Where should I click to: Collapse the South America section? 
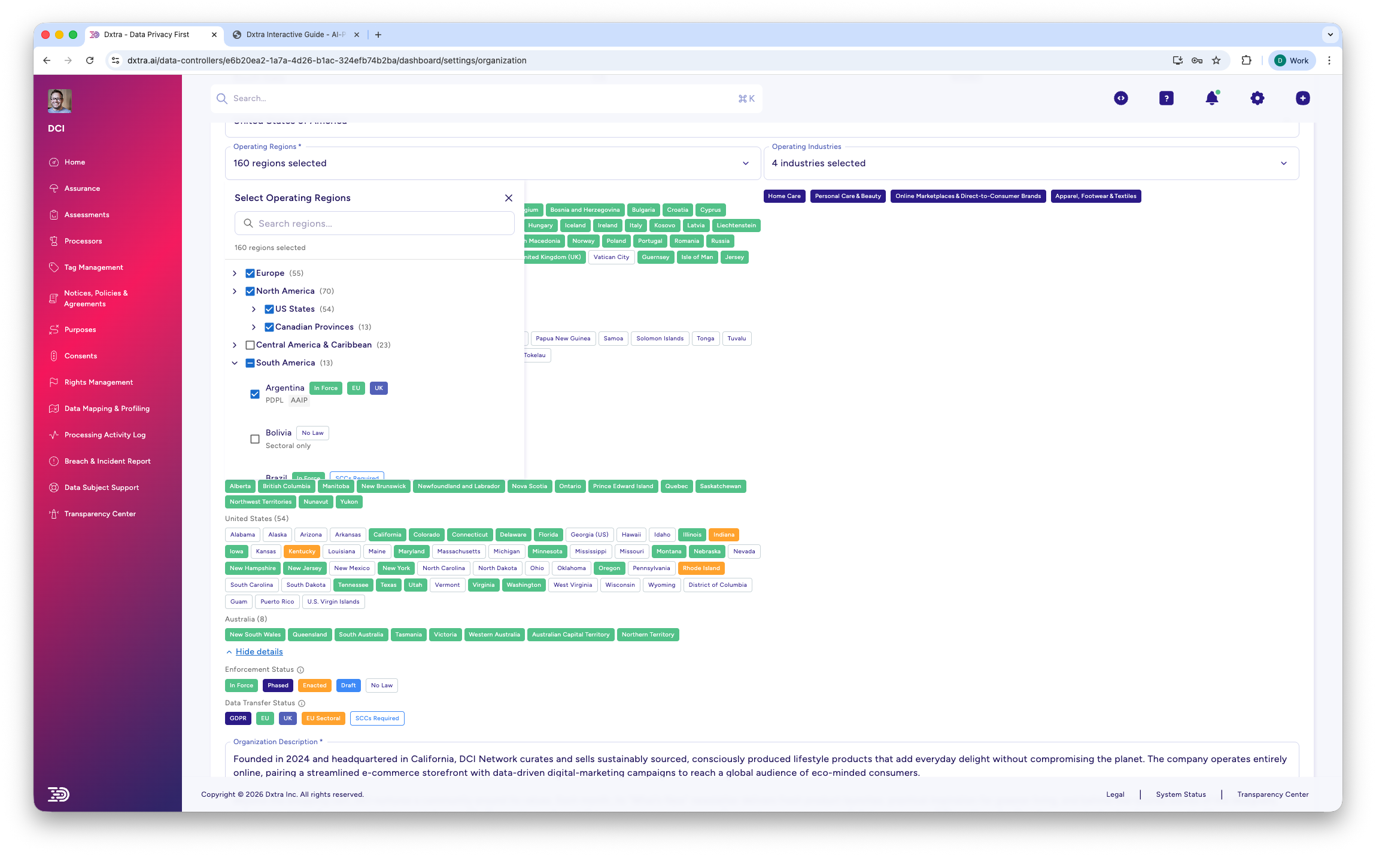click(x=234, y=362)
